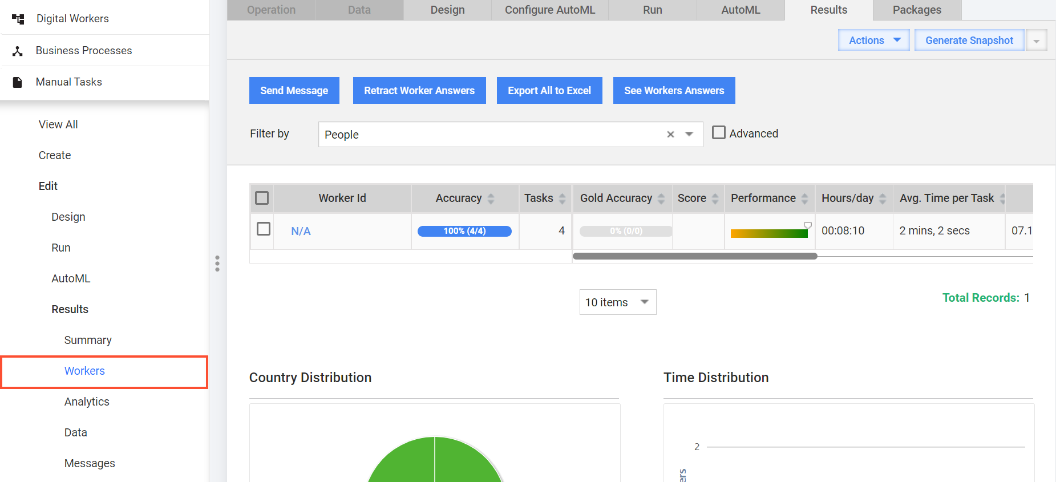Screen dimensions: 1056x482
Task: Click the Total Records label
Action: point(981,298)
